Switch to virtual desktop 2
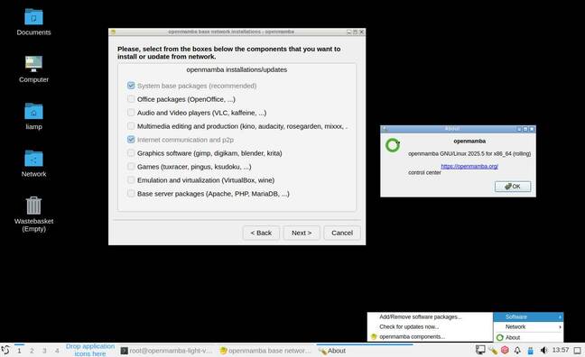This screenshot has height=357, width=585. coord(32,351)
